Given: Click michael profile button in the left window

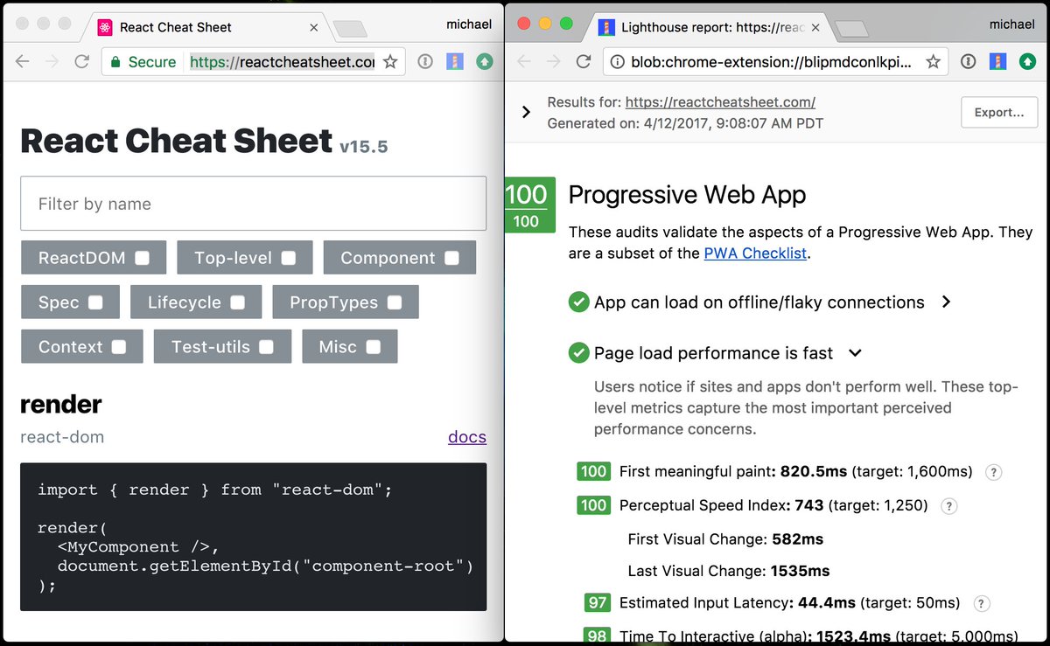Looking at the screenshot, I should [x=468, y=24].
